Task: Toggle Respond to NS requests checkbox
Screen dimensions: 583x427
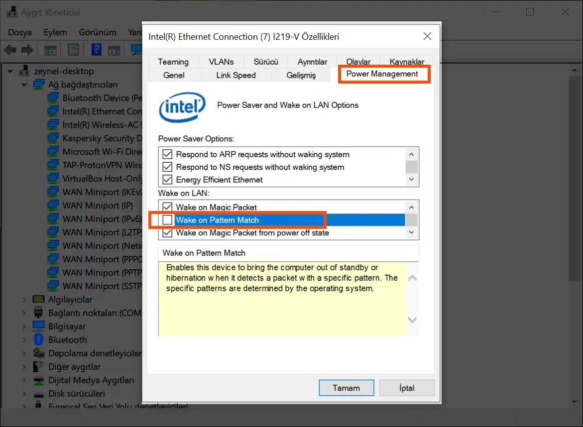Action: pos(167,167)
